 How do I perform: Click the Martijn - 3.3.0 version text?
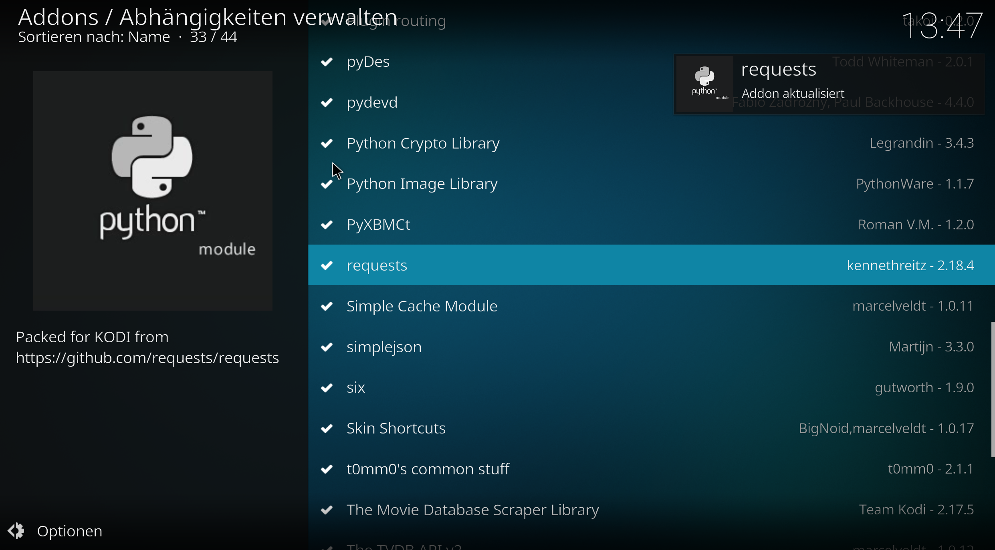[x=931, y=347]
